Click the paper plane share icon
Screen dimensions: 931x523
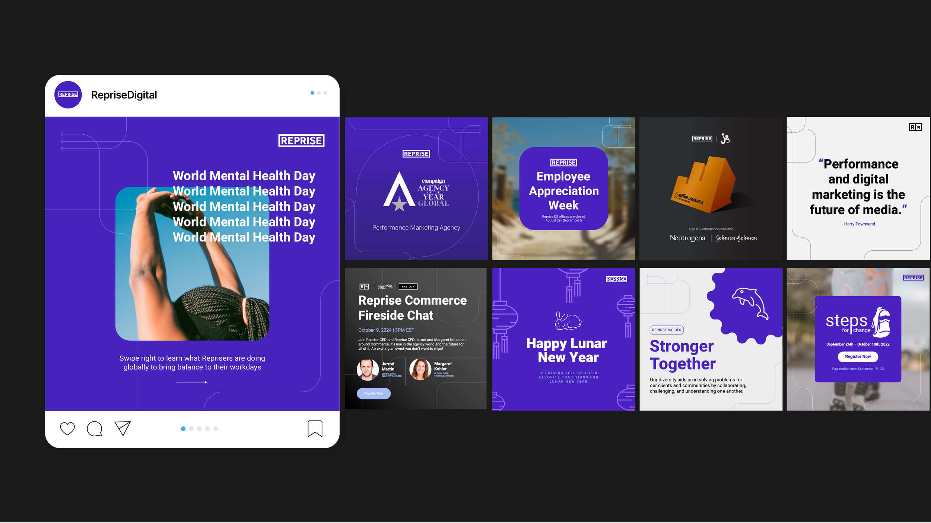pyautogui.click(x=123, y=429)
